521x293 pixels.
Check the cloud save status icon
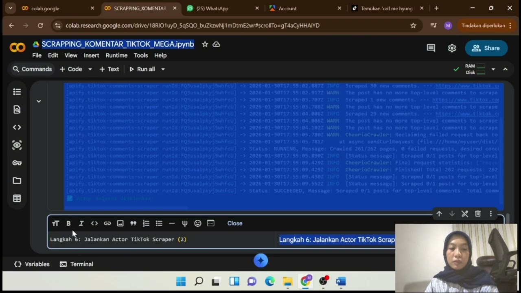click(217, 44)
